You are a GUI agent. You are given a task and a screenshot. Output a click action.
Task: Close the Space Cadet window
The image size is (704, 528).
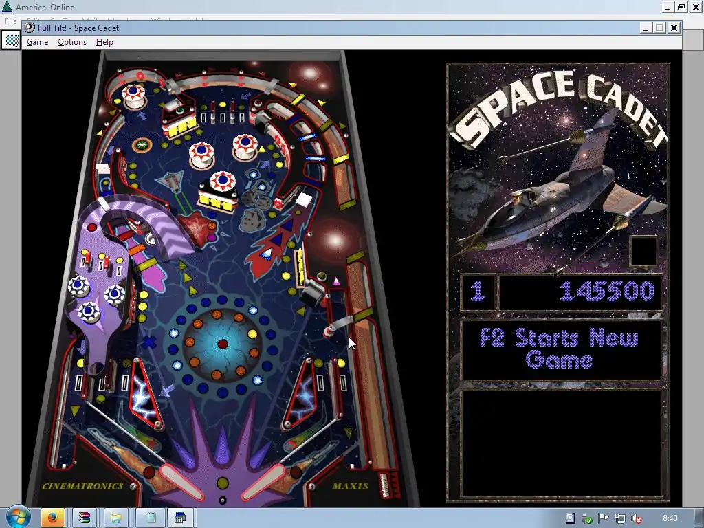point(674,27)
